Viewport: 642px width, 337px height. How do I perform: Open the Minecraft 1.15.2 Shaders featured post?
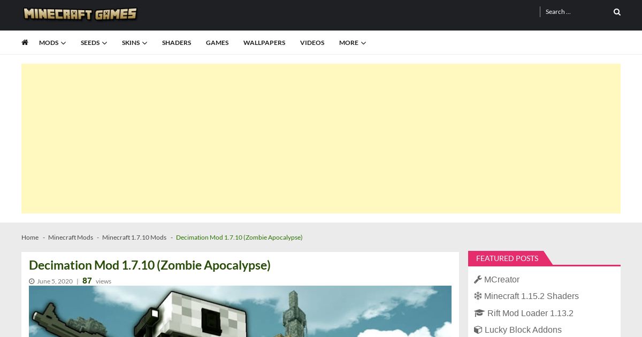pos(531,296)
